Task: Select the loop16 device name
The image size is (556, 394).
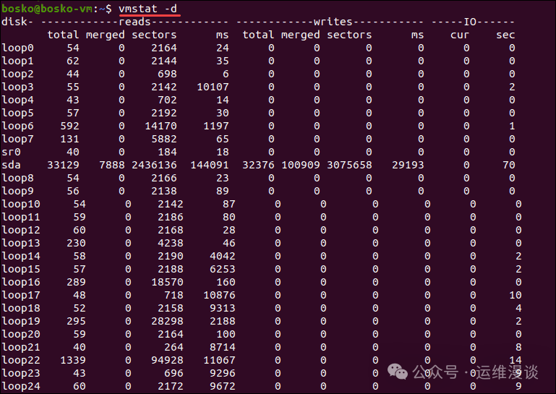Action: pyautogui.click(x=21, y=282)
